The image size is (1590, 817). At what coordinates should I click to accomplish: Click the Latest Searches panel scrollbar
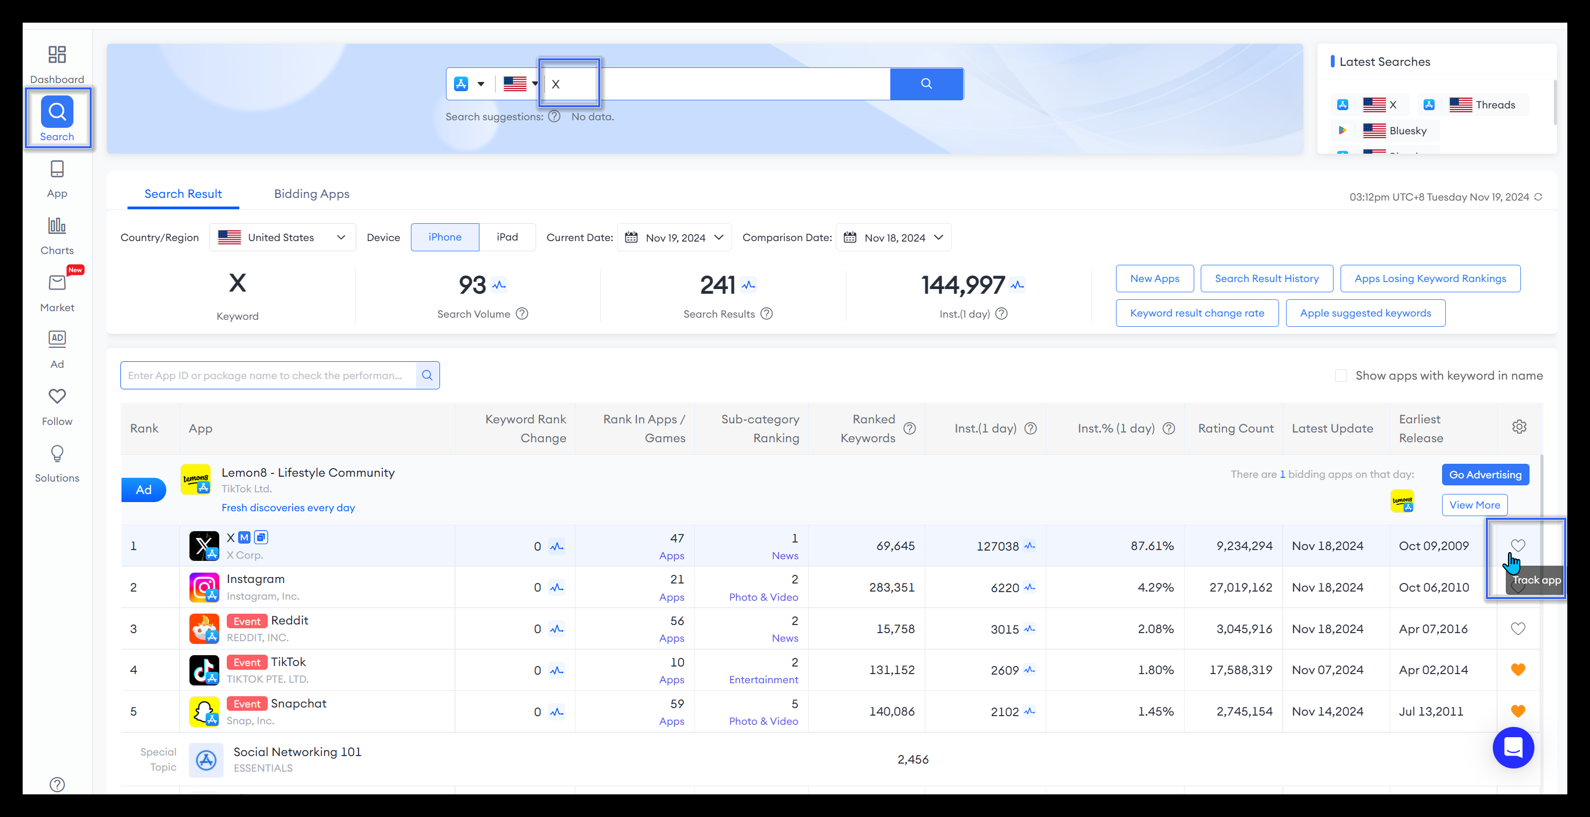coord(1554,102)
